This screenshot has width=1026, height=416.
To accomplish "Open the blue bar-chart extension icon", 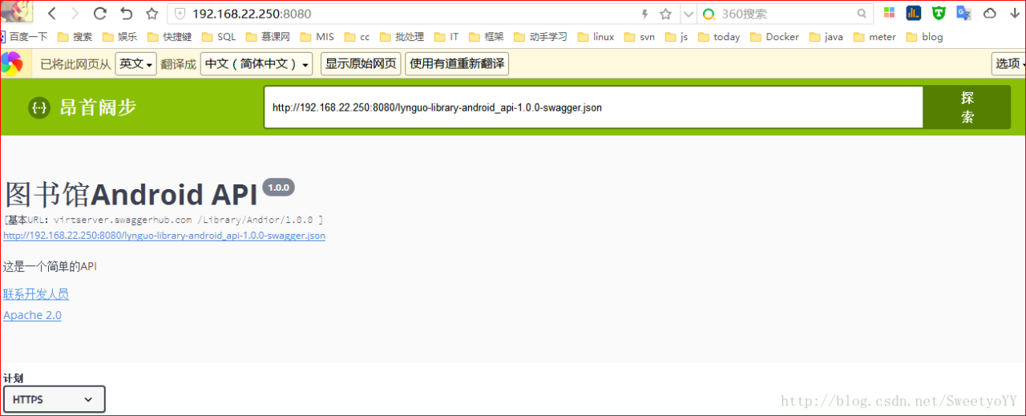I will [914, 13].
